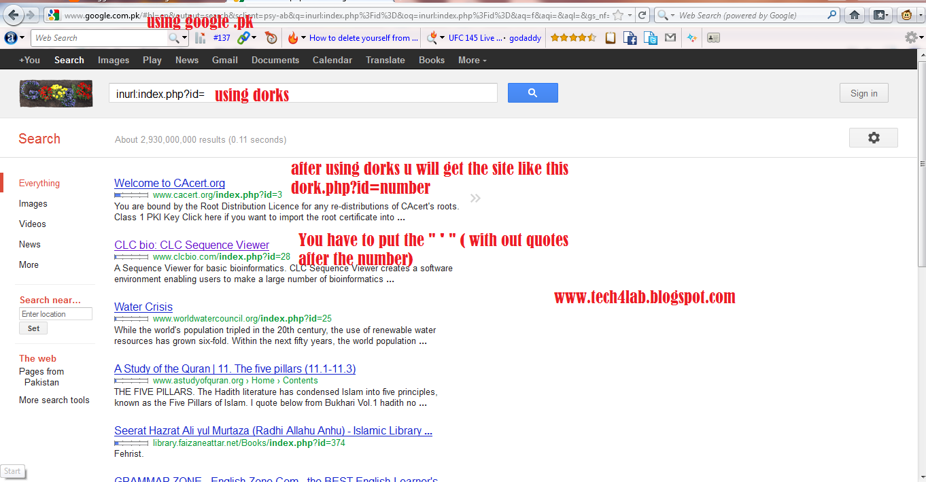Open the Wayback clock icon
The width and height of the screenshot is (926, 482).
[271, 38]
